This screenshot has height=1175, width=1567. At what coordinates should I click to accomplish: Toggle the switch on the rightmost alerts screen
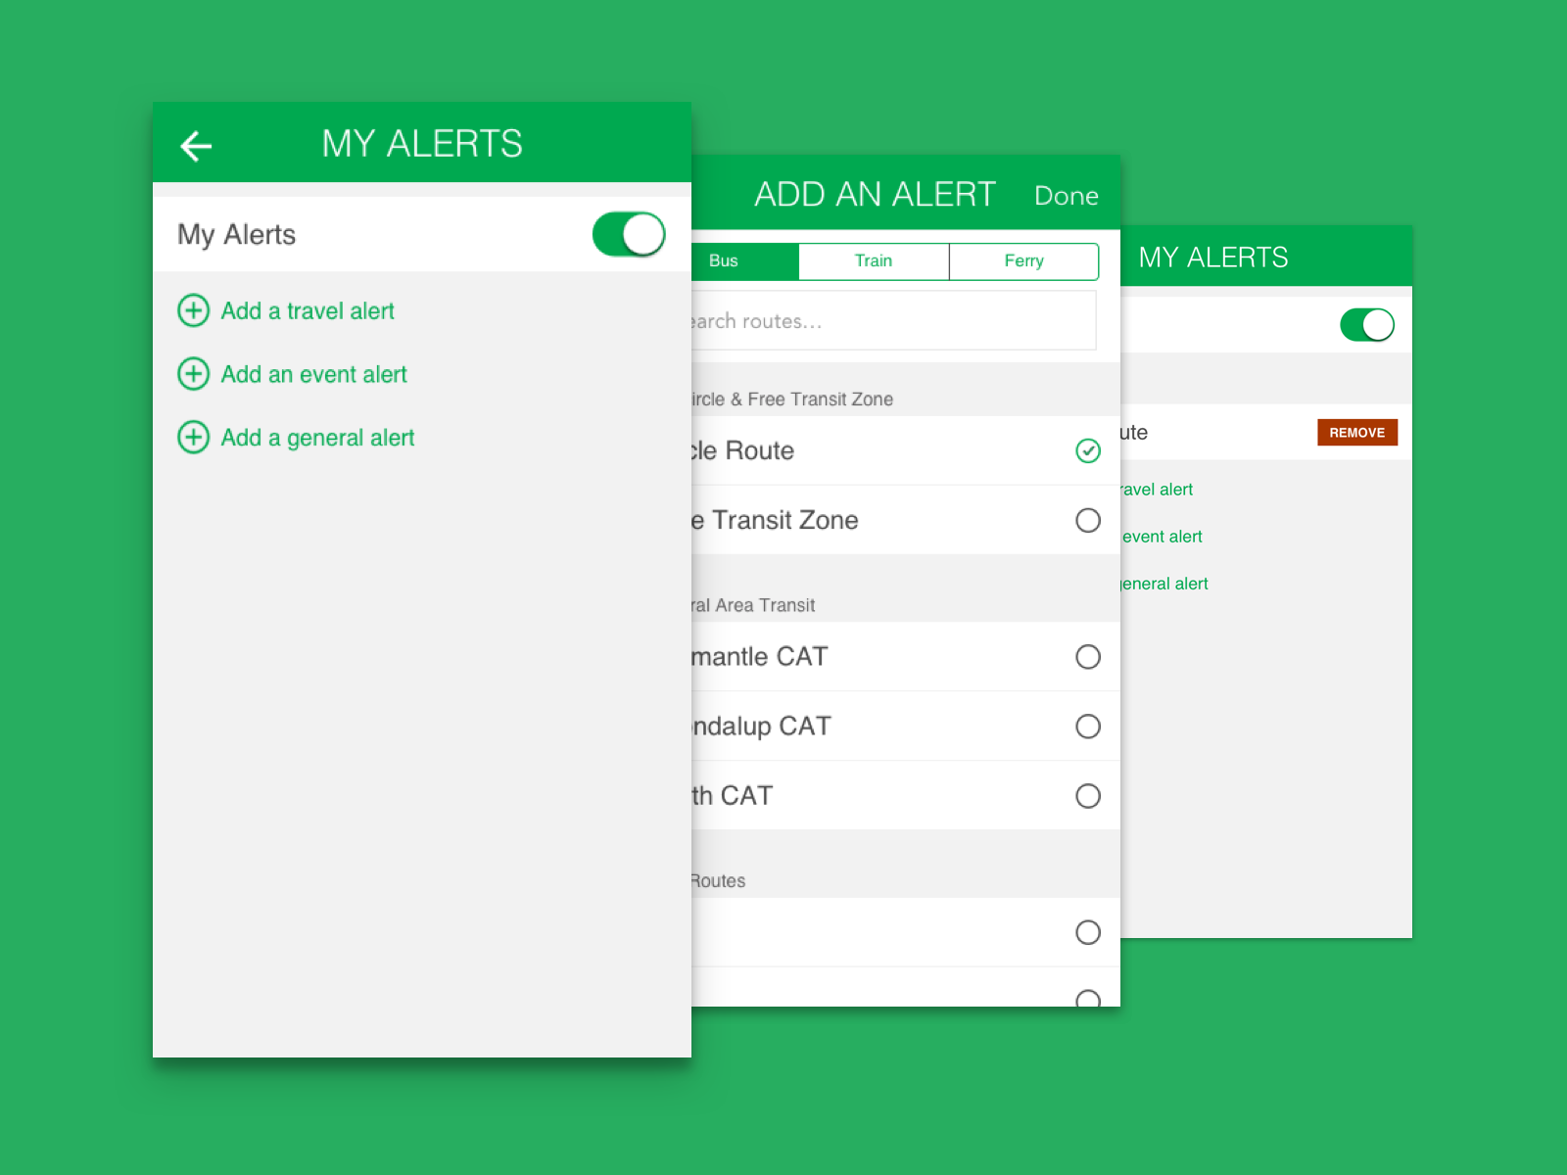[1366, 325]
